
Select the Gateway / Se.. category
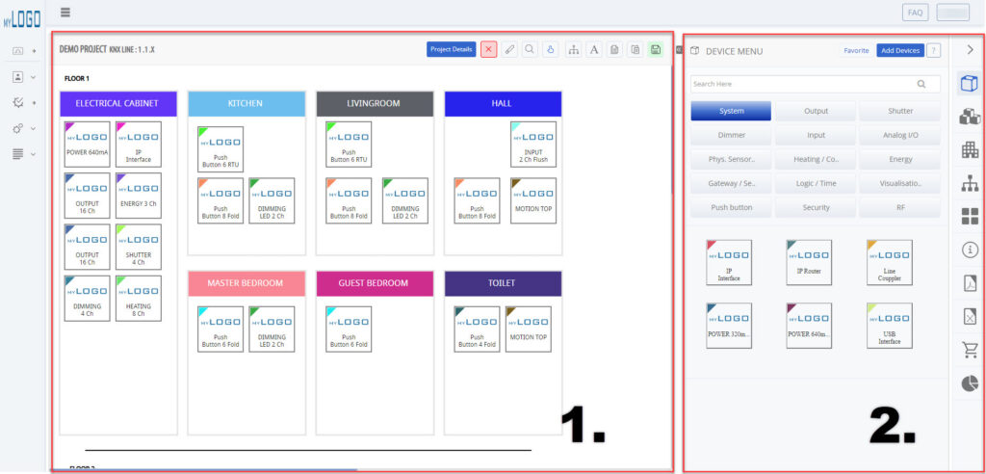731,183
